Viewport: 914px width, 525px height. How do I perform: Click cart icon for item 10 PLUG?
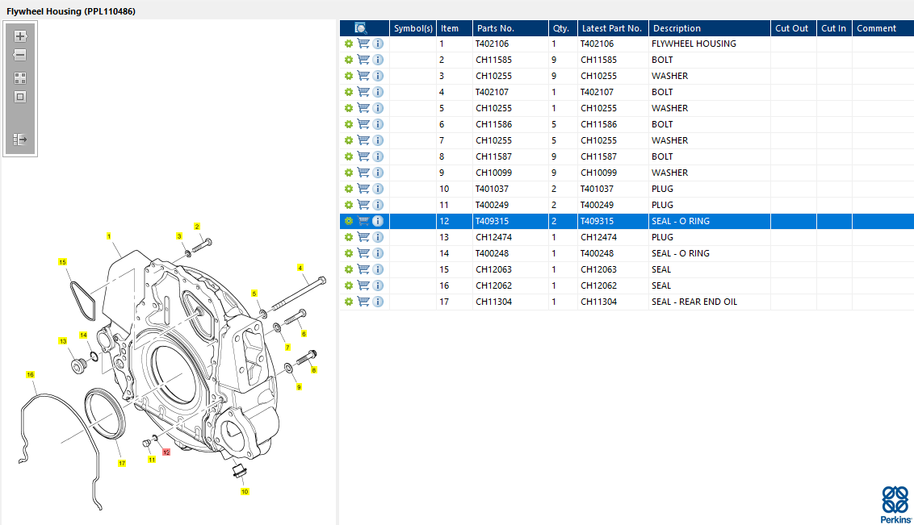363,189
